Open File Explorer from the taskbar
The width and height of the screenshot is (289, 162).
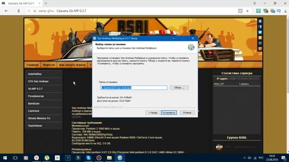[x=109, y=158]
